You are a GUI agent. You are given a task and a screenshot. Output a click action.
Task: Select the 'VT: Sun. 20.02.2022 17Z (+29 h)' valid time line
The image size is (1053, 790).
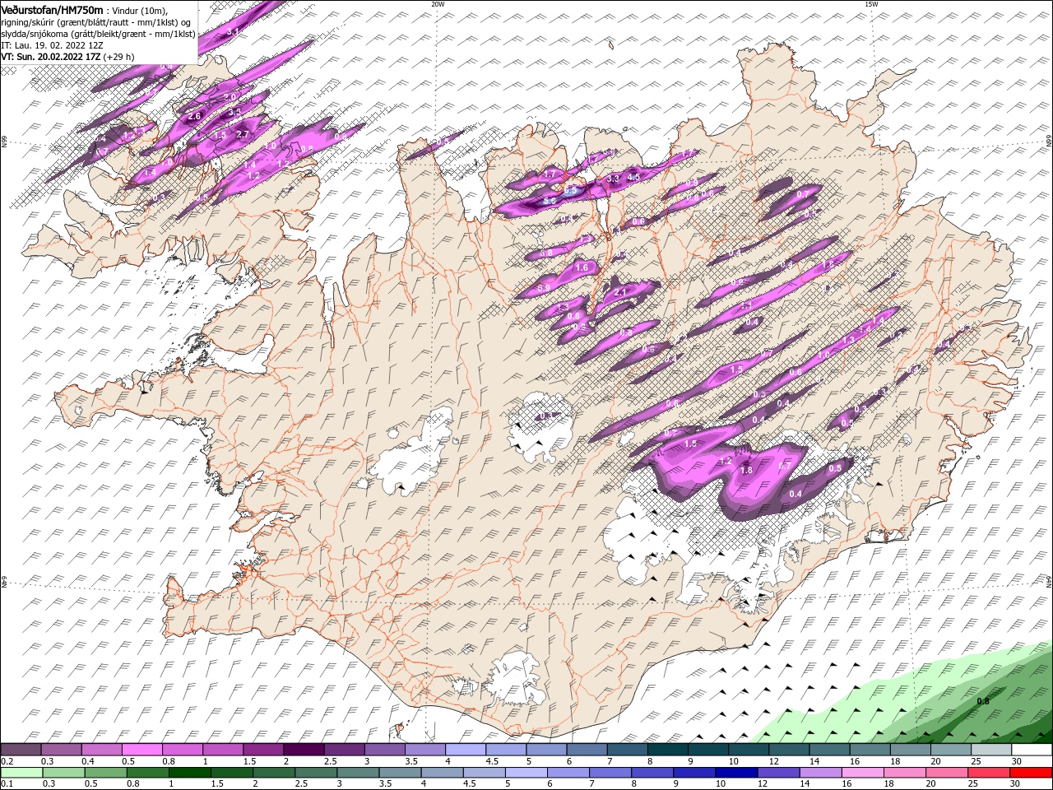67,57
